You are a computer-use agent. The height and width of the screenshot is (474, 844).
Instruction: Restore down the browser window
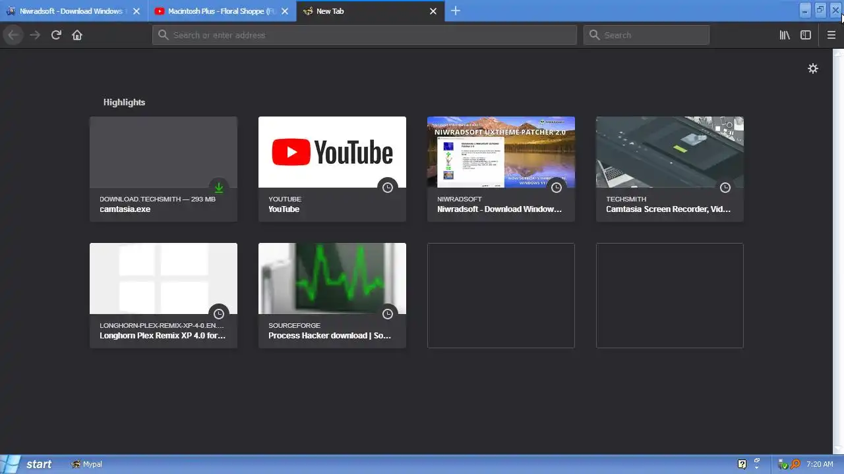point(820,10)
